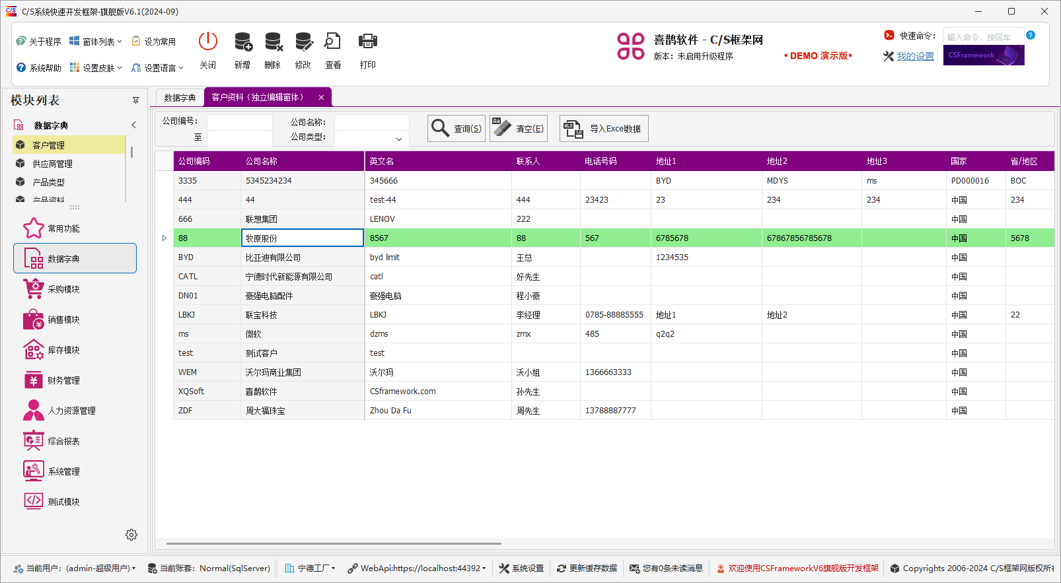The height and width of the screenshot is (583, 1061).
Task: Open My Settings (我的设置) link
Action: click(x=915, y=56)
